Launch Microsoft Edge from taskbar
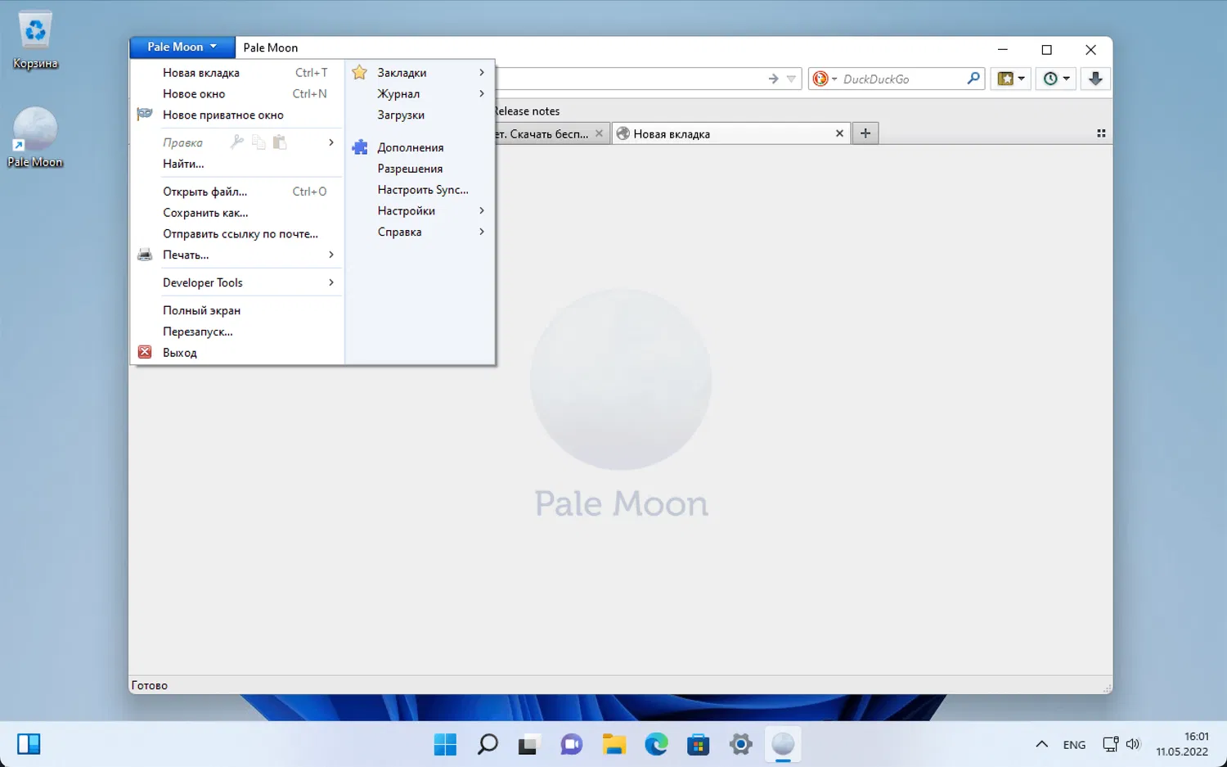 (x=656, y=744)
